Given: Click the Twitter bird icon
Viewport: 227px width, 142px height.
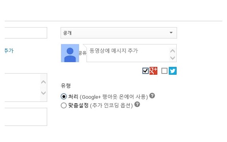Looking at the screenshot, I should (x=173, y=71).
